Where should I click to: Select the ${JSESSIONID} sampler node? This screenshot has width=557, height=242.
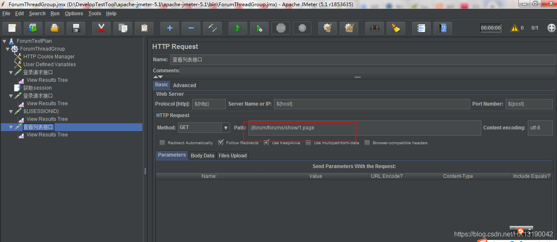click(41, 111)
